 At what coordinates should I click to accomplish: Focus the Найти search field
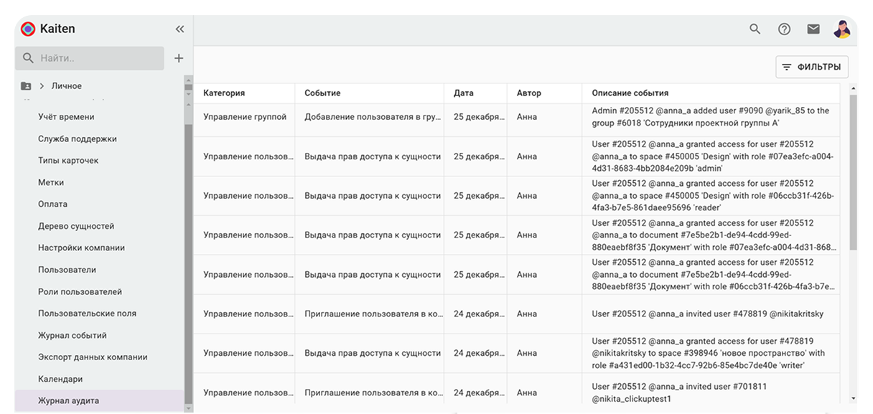[x=90, y=58]
